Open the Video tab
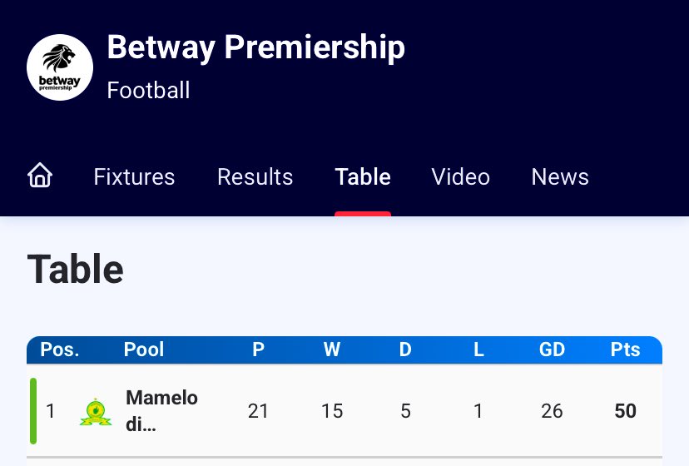The height and width of the screenshot is (466, 689). click(x=460, y=176)
